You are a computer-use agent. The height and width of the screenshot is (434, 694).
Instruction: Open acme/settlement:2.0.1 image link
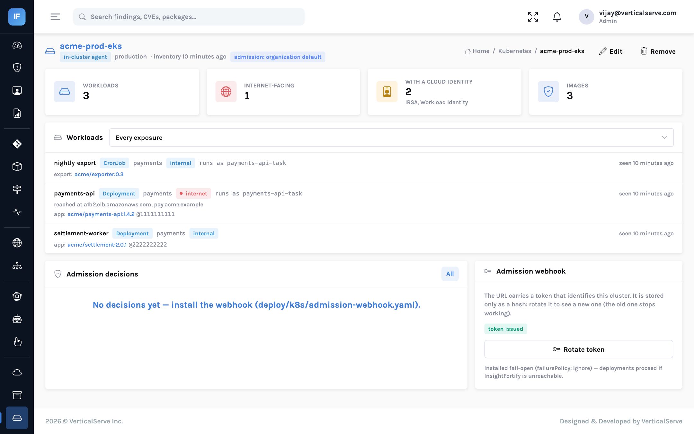pos(97,245)
